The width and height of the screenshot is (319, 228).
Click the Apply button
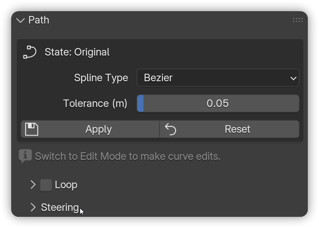coord(90,129)
